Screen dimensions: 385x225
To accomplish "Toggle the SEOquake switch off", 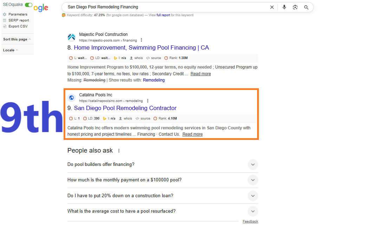I will pos(28,5).
